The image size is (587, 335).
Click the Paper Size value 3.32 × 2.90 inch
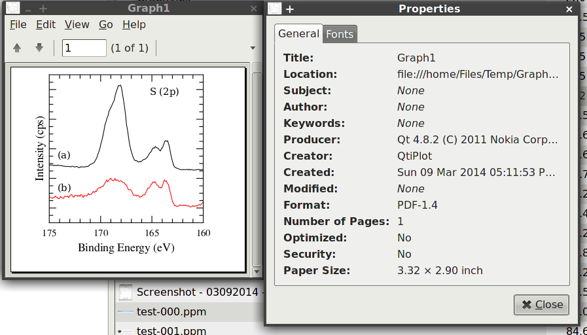click(x=440, y=271)
